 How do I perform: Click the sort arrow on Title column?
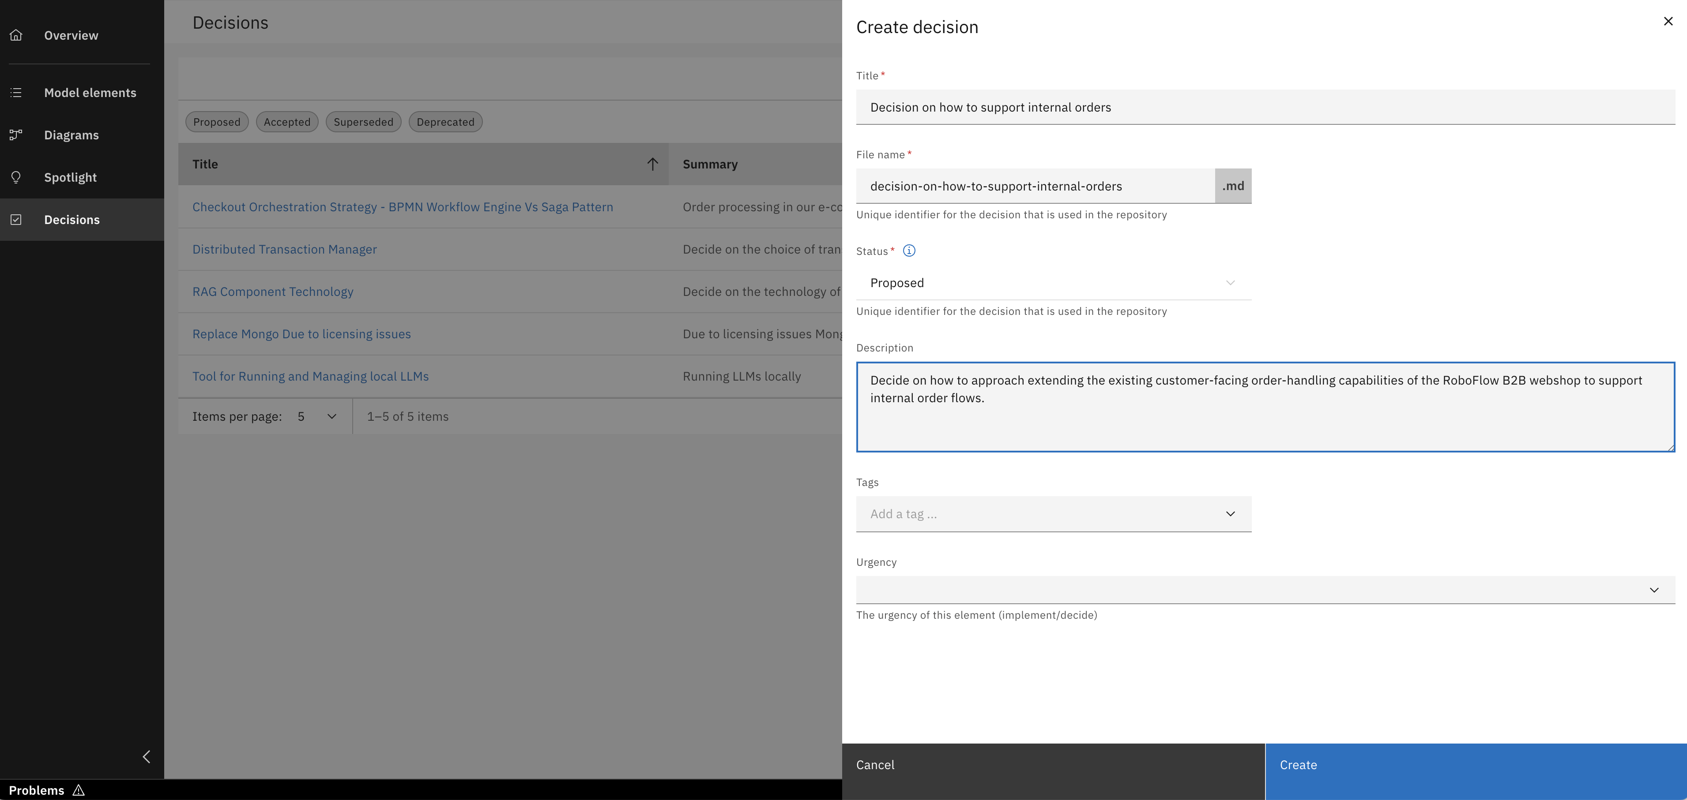(652, 164)
